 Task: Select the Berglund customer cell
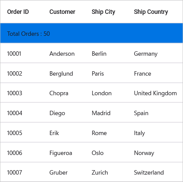pos(64,73)
